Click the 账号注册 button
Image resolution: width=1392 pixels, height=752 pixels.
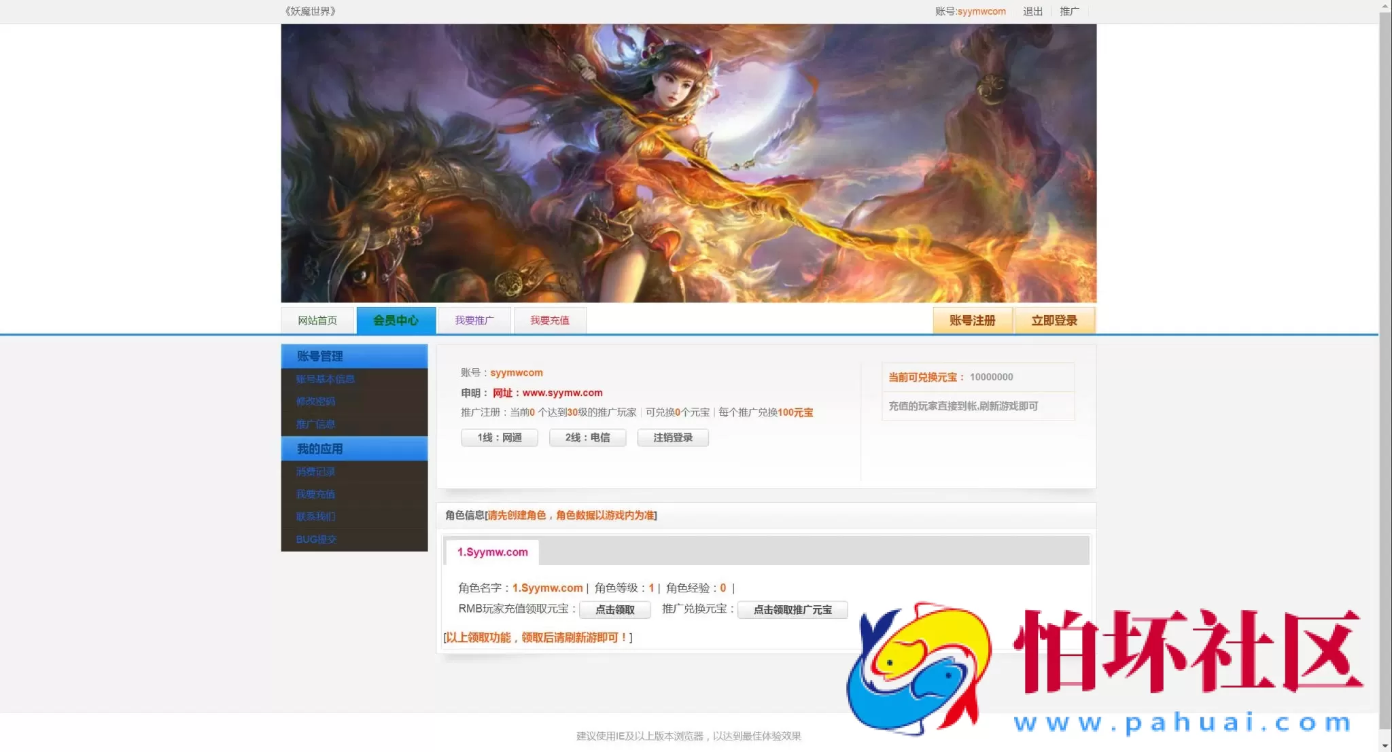(x=973, y=320)
